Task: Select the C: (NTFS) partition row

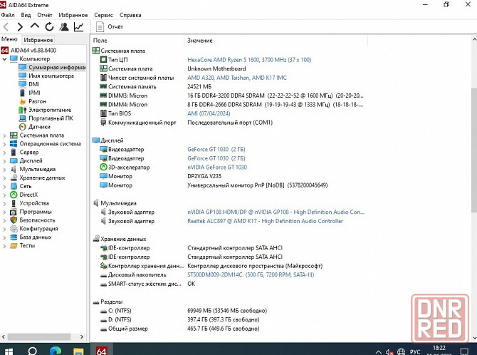Action: (x=228, y=311)
